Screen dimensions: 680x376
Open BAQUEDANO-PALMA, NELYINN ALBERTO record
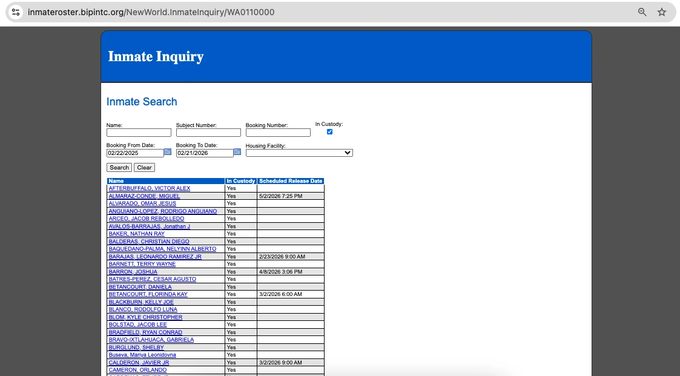click(162, 249)
